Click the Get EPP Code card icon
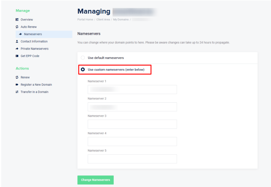This screenshot has width=271, height=187. (17, 56)
